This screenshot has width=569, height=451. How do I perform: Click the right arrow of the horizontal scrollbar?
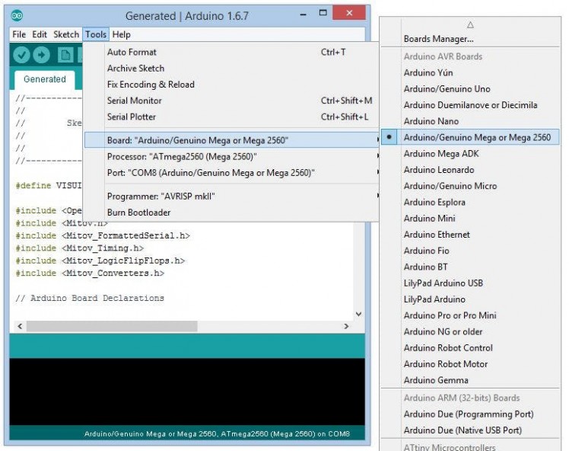[x=346, y=326]
